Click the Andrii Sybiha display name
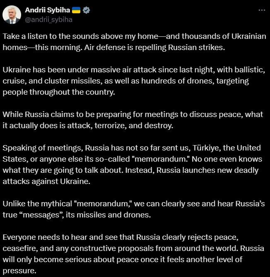This screenshot has width=270, height=277. pyautogui.click(x=48, y=10)
